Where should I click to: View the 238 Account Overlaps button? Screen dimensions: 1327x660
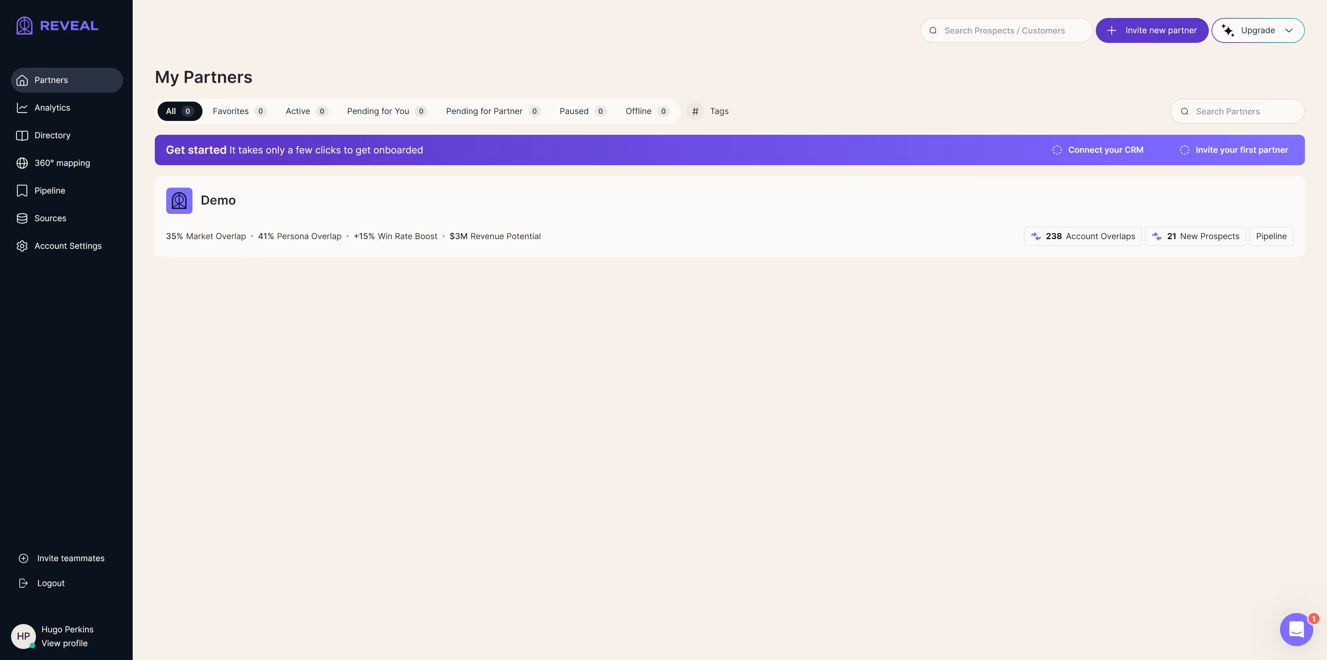(1083, 236)
